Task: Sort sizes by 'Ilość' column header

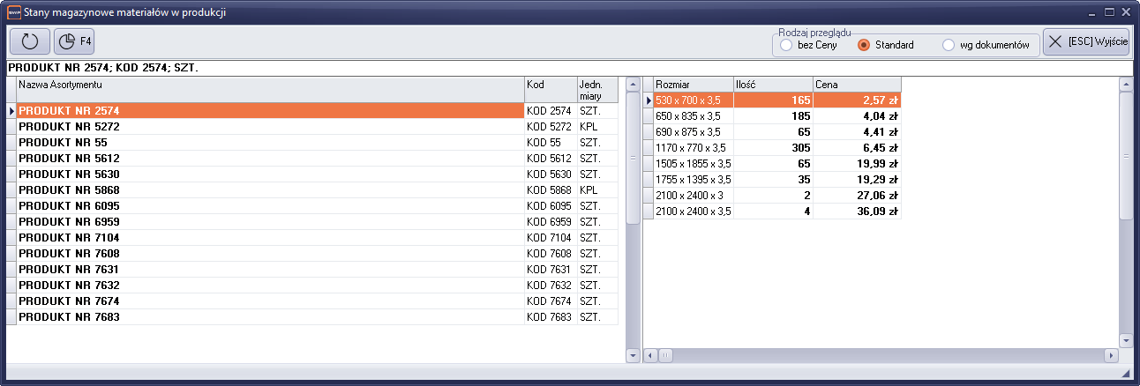Action: click(773, 85)
